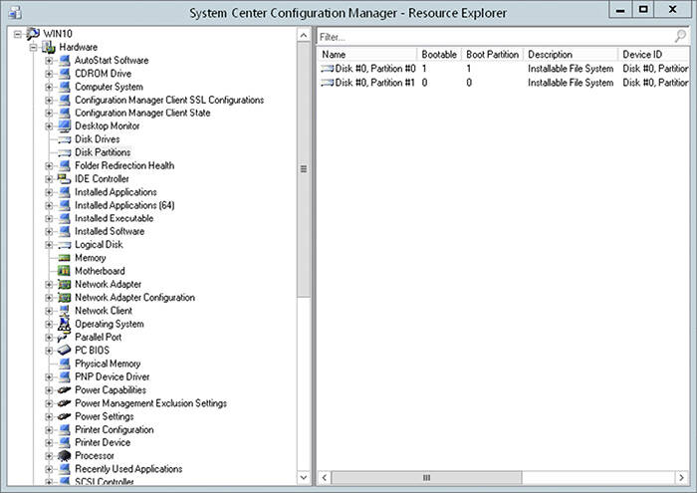Select the Motherboard chip icon
697x493 pixels.
65,271
